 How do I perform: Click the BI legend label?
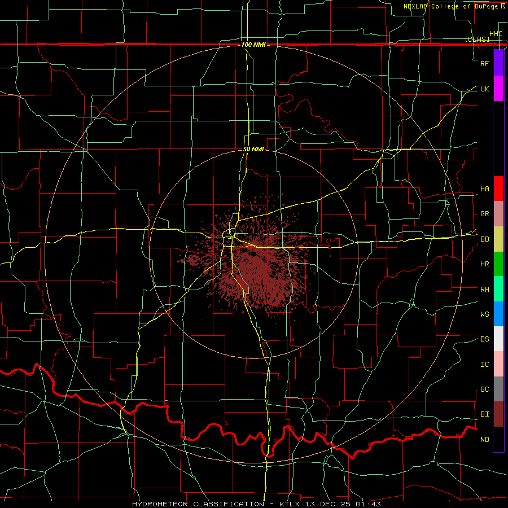click(x=484, y=414)
